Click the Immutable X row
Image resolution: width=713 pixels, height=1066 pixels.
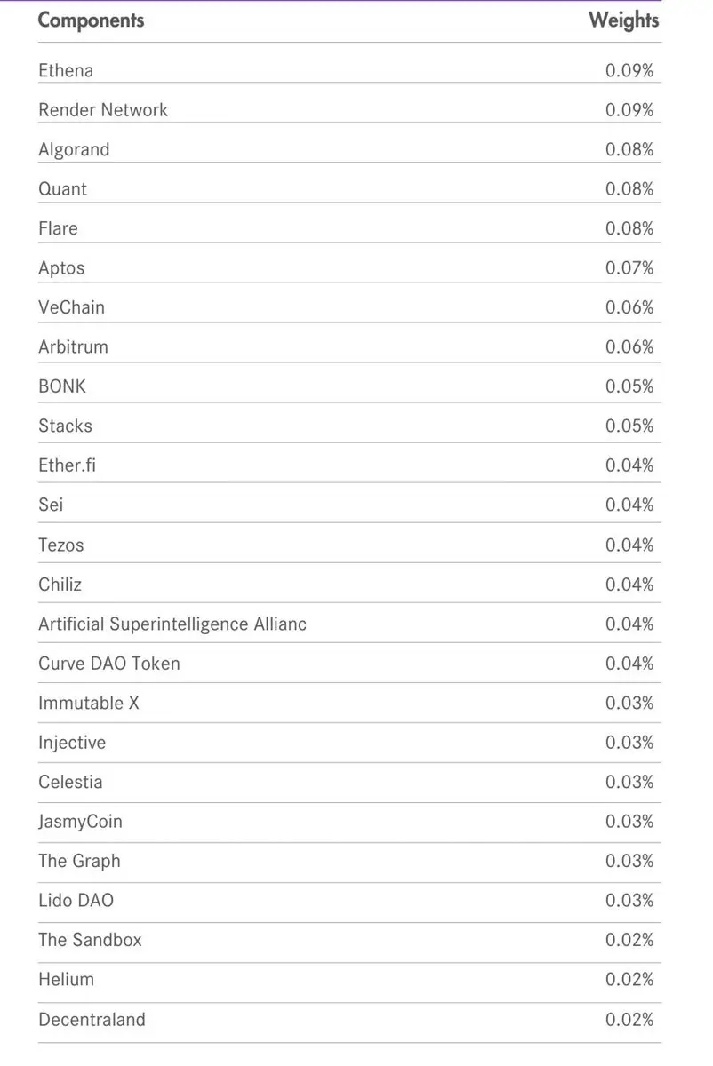(349, 704)
